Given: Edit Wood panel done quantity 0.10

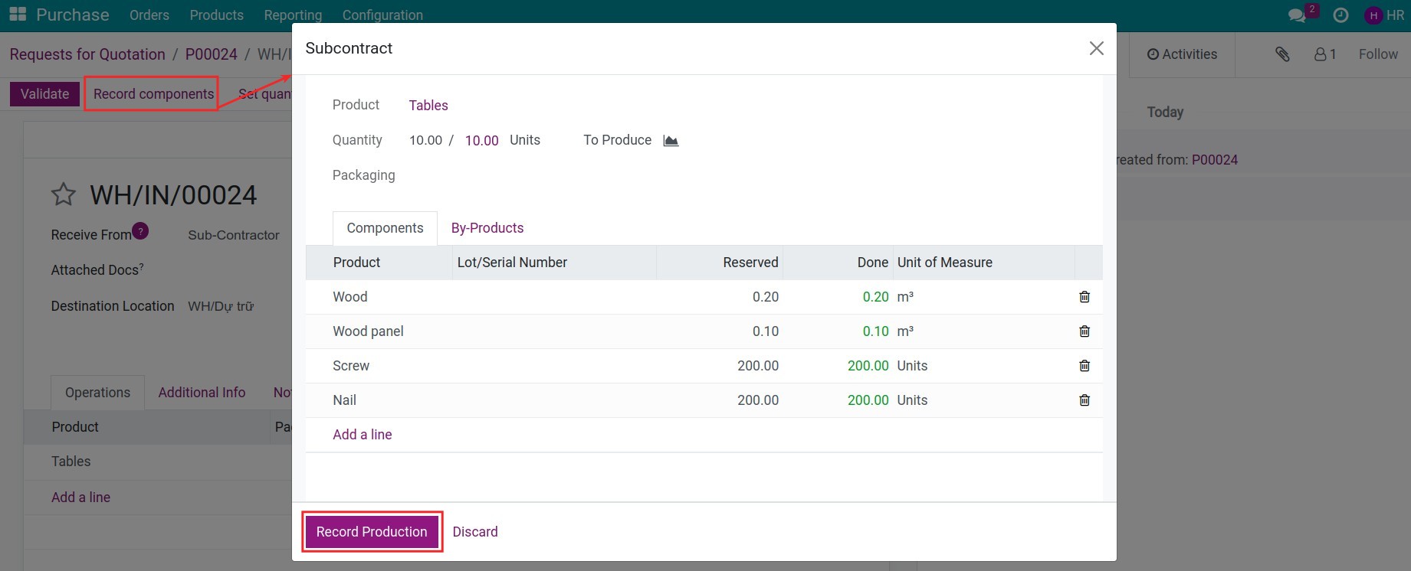Looking at the screenshot, I should (875, 331).
